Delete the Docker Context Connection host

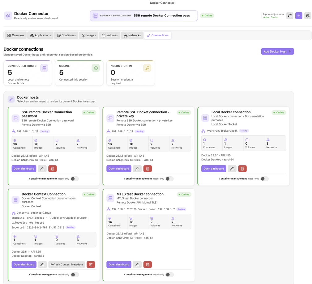tap(91, 264)
